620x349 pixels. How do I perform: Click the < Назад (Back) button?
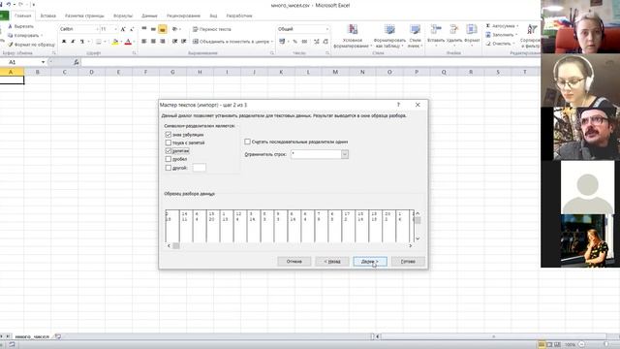tap(332, 262)
